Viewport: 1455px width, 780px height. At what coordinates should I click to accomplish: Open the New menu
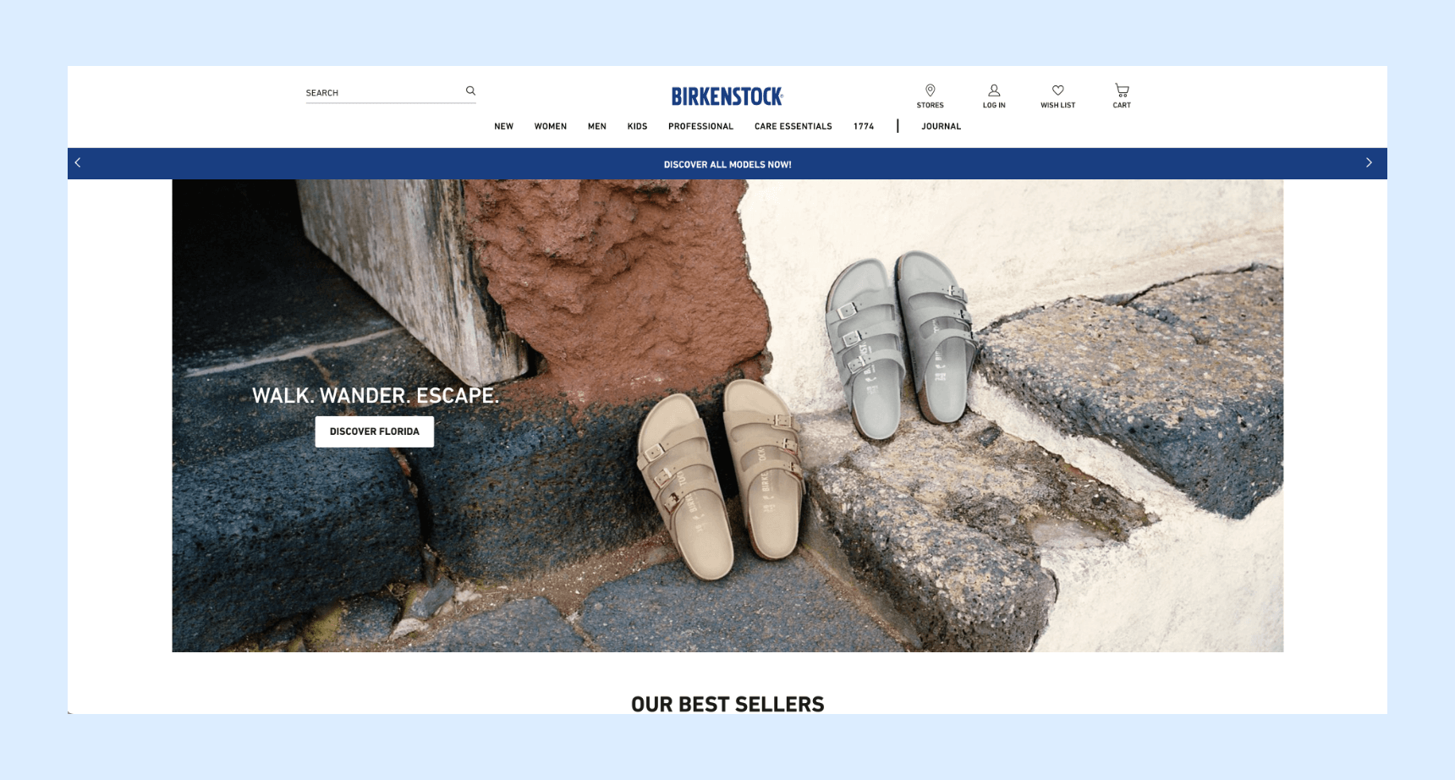(x=503, y=126)
